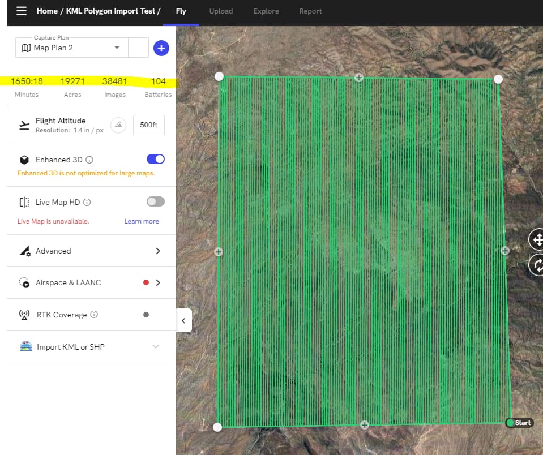Enable the Live Map HD toggle
Screen dimensions: 543x455
point(155,201)
